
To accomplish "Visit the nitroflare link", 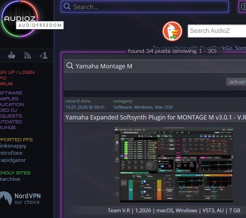I will click(11, 153).
